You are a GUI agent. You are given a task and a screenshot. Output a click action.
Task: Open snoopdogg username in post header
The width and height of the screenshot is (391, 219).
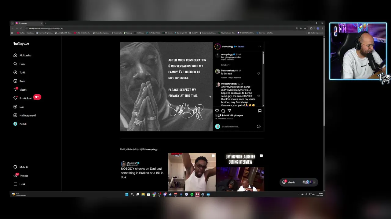(x=227, y=47)
